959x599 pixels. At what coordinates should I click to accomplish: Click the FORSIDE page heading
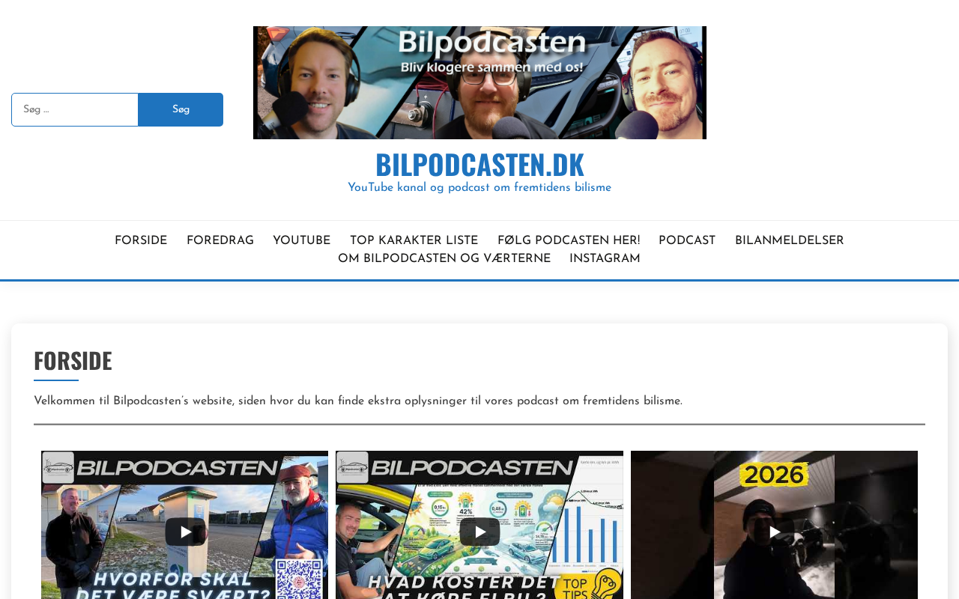pos(73,361)
